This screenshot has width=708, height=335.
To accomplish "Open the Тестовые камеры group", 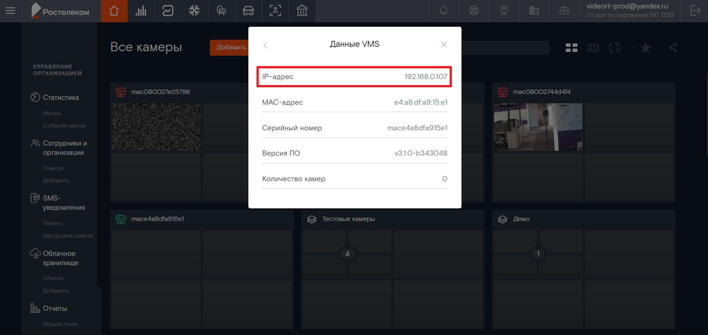I will (348, 219).
